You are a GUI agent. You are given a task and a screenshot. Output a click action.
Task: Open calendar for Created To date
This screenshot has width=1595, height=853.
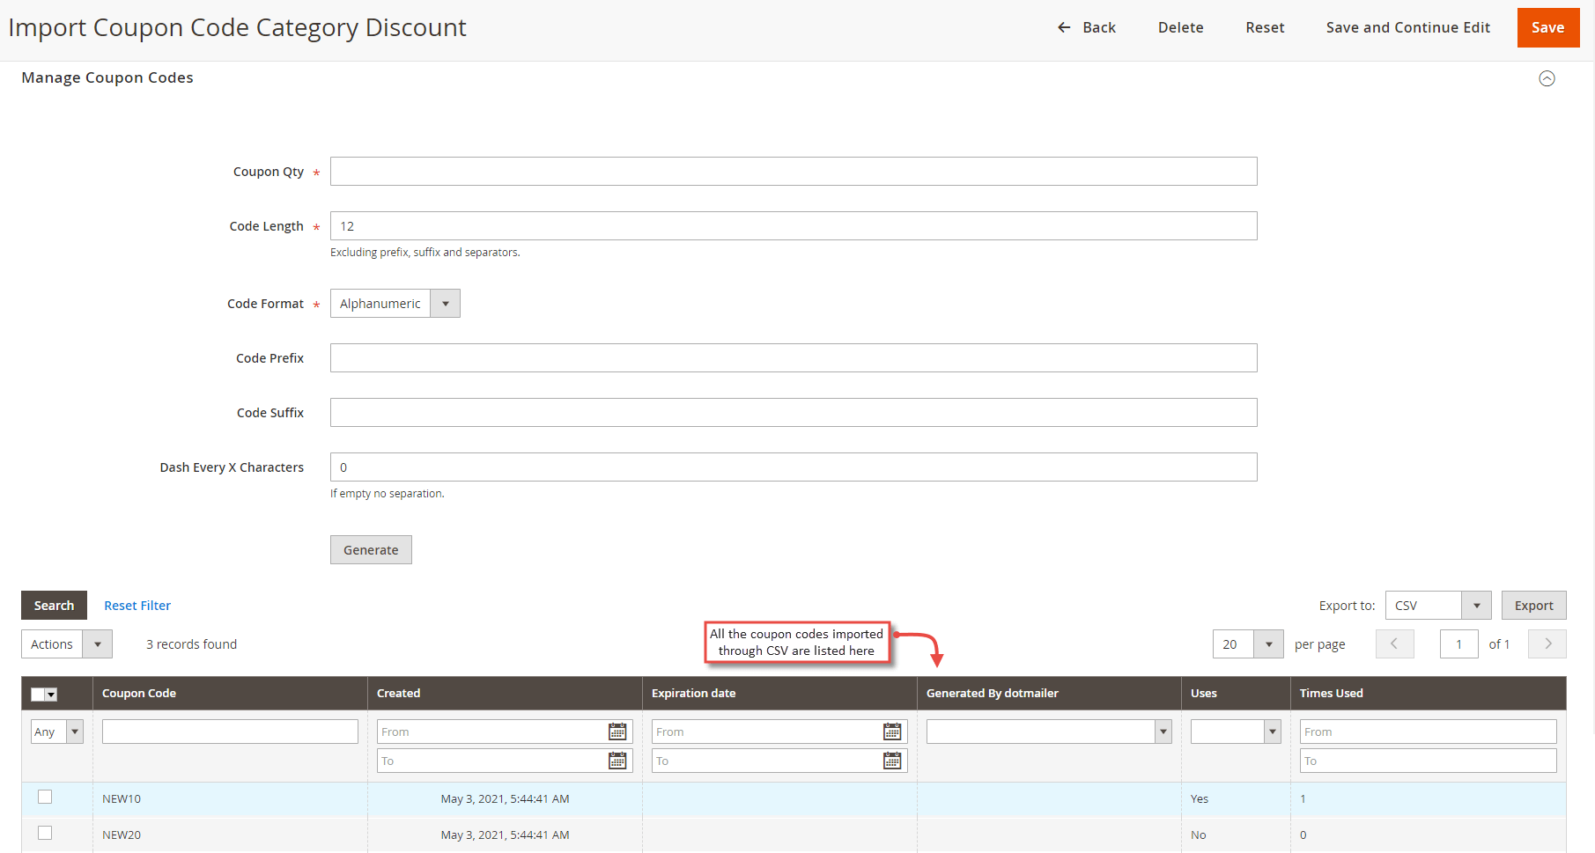tap(617, 761)
